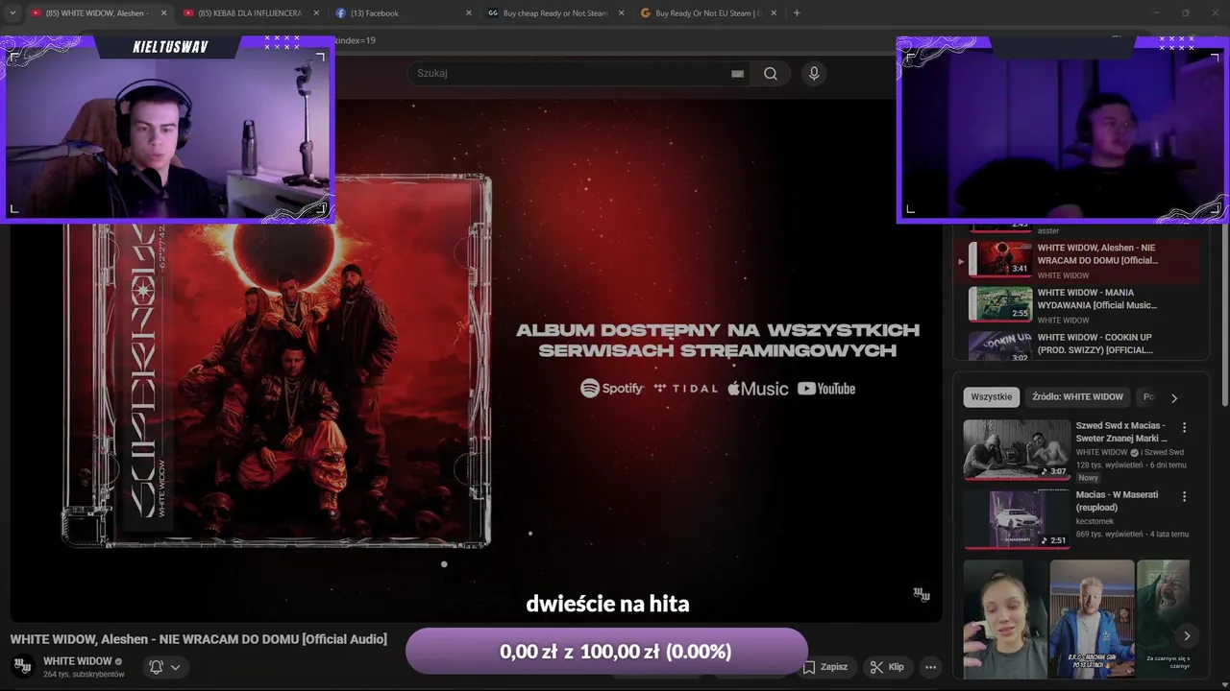
Task: Click the '264 tys. subskrybentów' text
Action: [x=84, y=675]
